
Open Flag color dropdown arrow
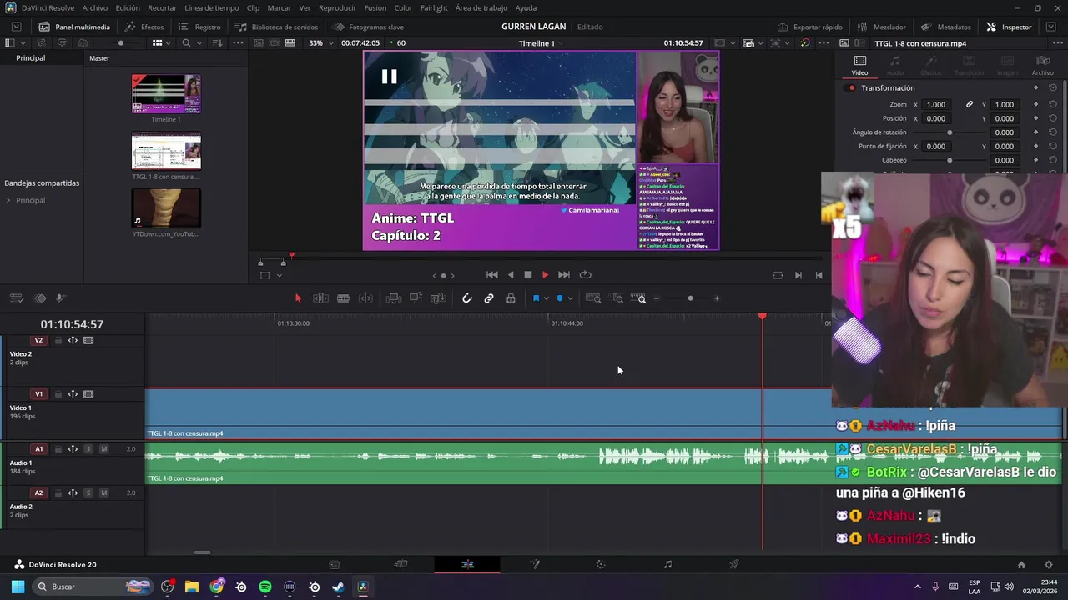(546, 298)
